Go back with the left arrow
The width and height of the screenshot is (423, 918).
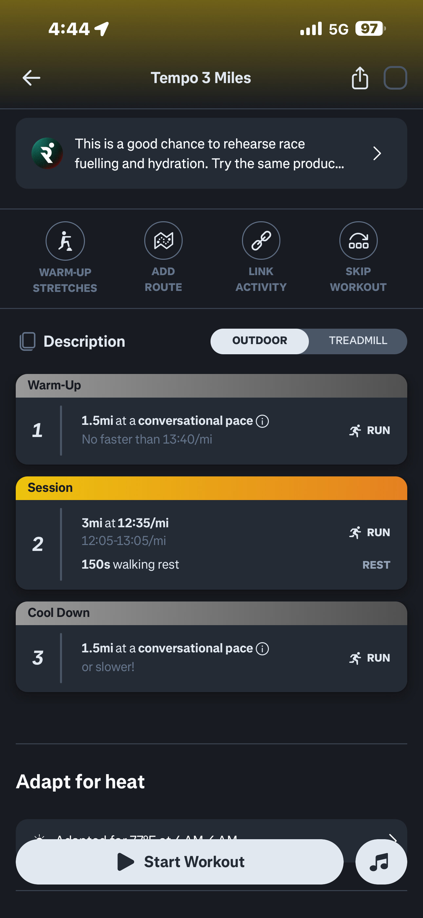click(31, 78)
